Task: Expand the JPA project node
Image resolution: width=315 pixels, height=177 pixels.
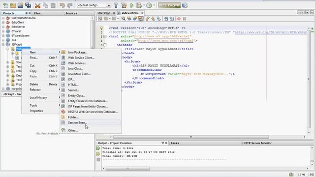Action: 3,40
